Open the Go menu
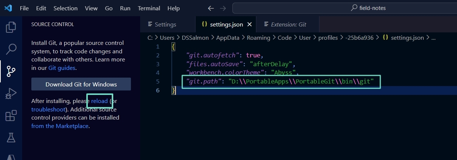The image size is (457, 160). [109, 8]
